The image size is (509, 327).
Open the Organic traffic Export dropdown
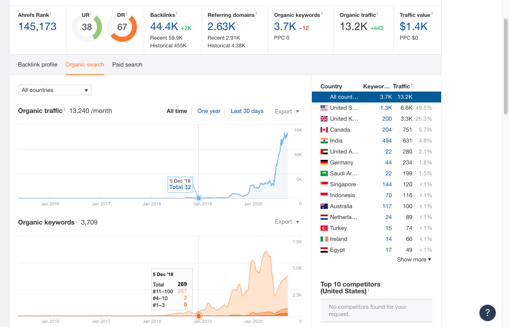(286, 111)
